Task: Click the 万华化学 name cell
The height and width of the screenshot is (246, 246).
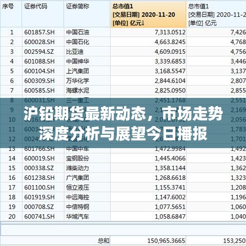Action: click(77, 80)
